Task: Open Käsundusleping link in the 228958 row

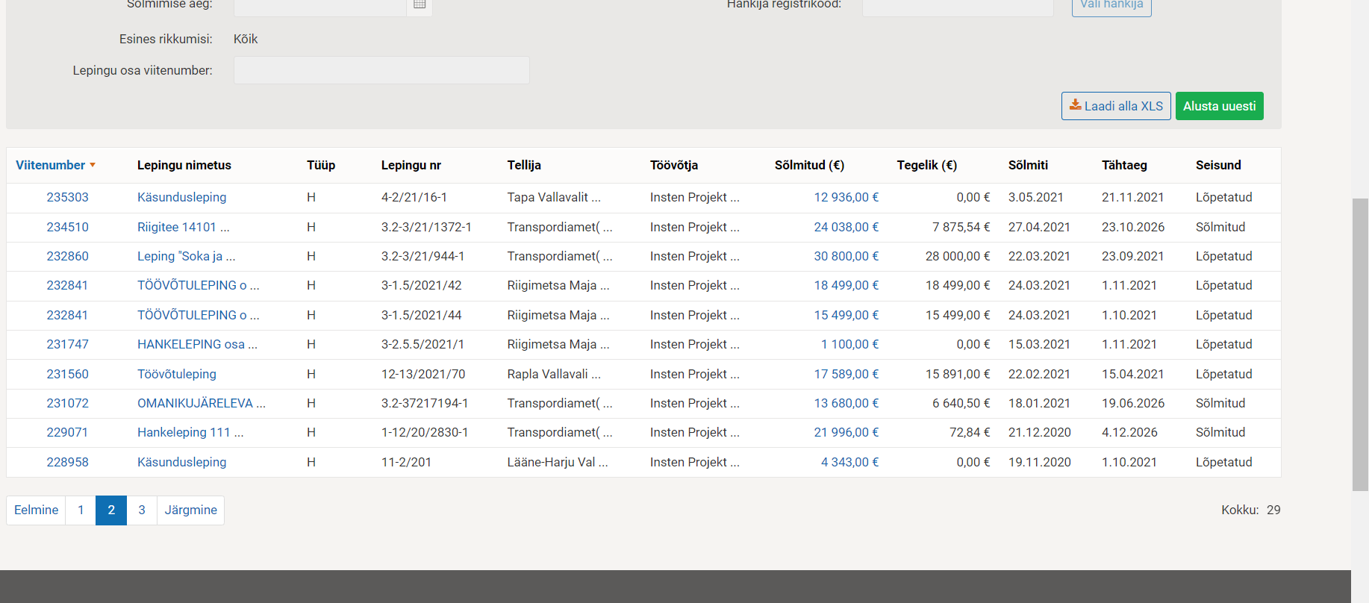Action: (181, 462)
